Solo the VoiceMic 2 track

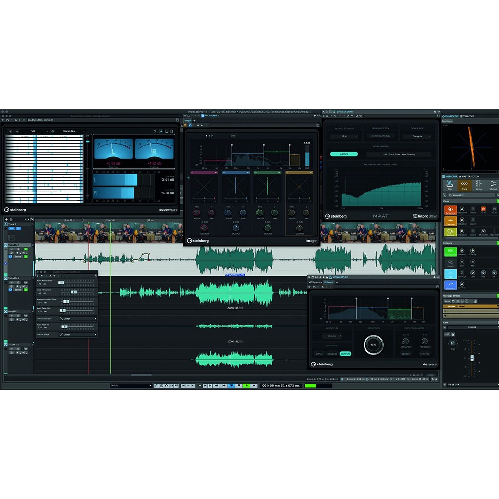18,283
